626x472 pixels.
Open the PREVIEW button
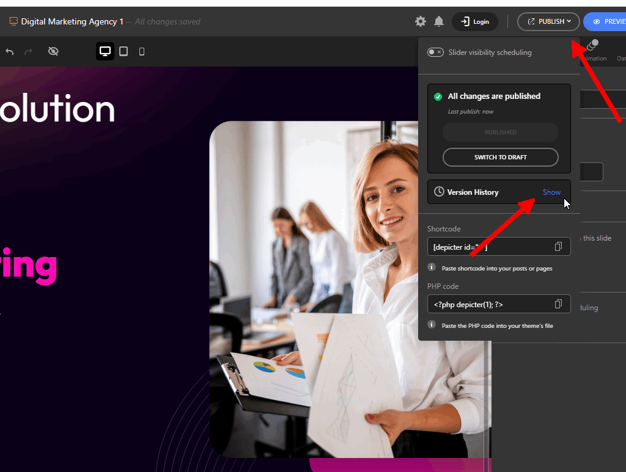[x=605, y=21]
